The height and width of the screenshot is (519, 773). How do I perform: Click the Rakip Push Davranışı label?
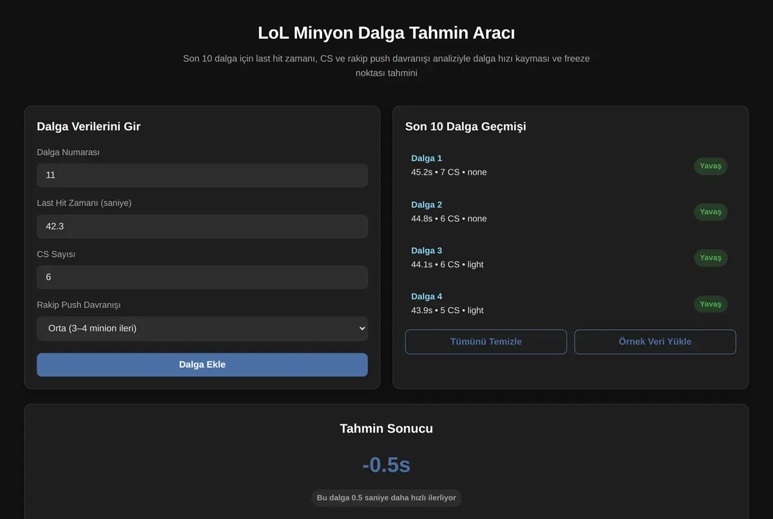(79, 305)
